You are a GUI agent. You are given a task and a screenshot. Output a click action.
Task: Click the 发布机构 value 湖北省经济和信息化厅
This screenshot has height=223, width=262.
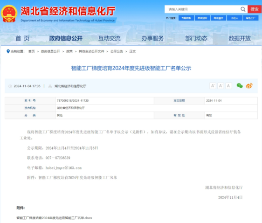(x=71, y=108)
